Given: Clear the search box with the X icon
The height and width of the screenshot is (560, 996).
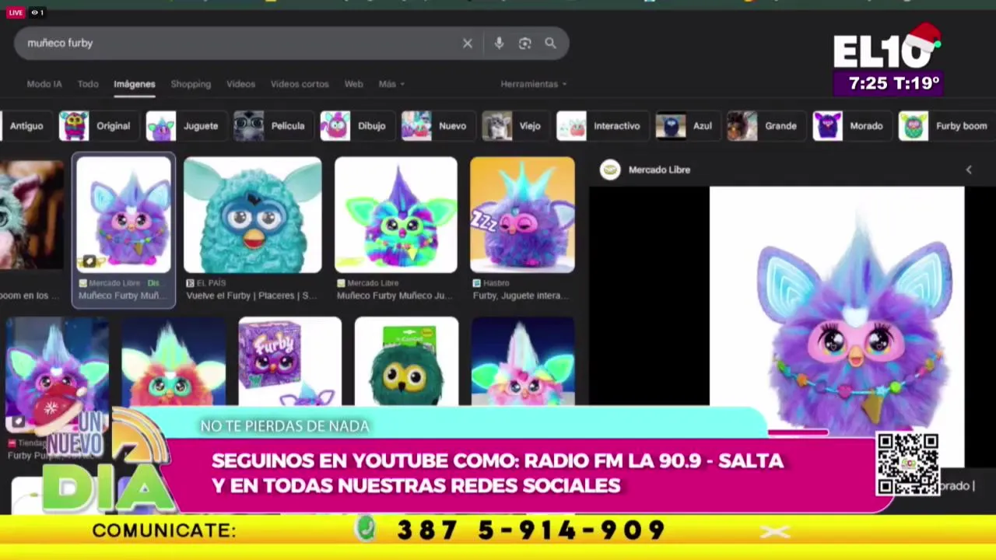Looking at the screenshot, I should coord(467,44).
